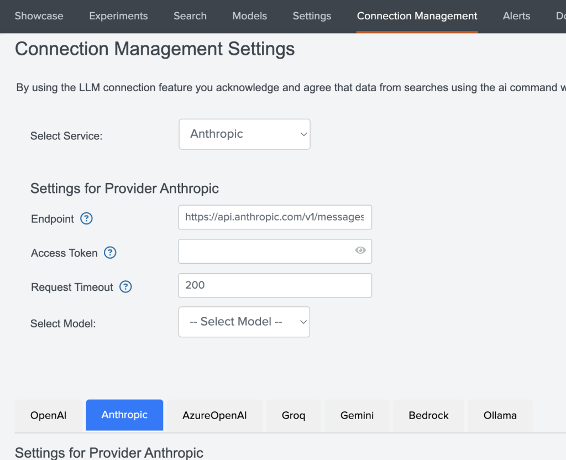Select the Anthropic provider tab

(124, 415)
